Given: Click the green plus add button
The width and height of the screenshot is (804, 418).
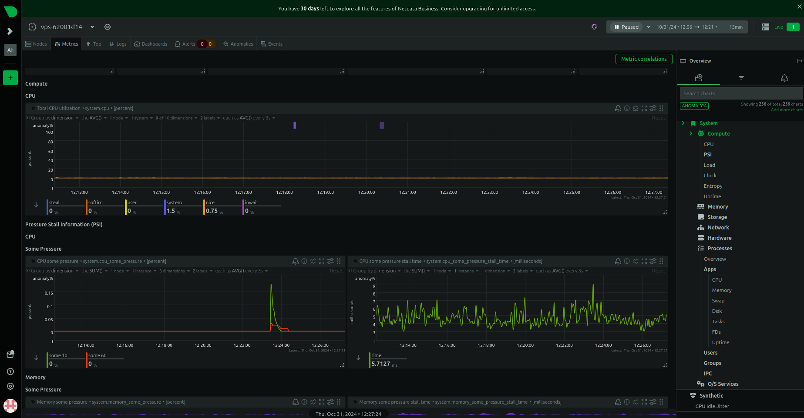Looking at the screenshot, I should click(x=10, y=78).
